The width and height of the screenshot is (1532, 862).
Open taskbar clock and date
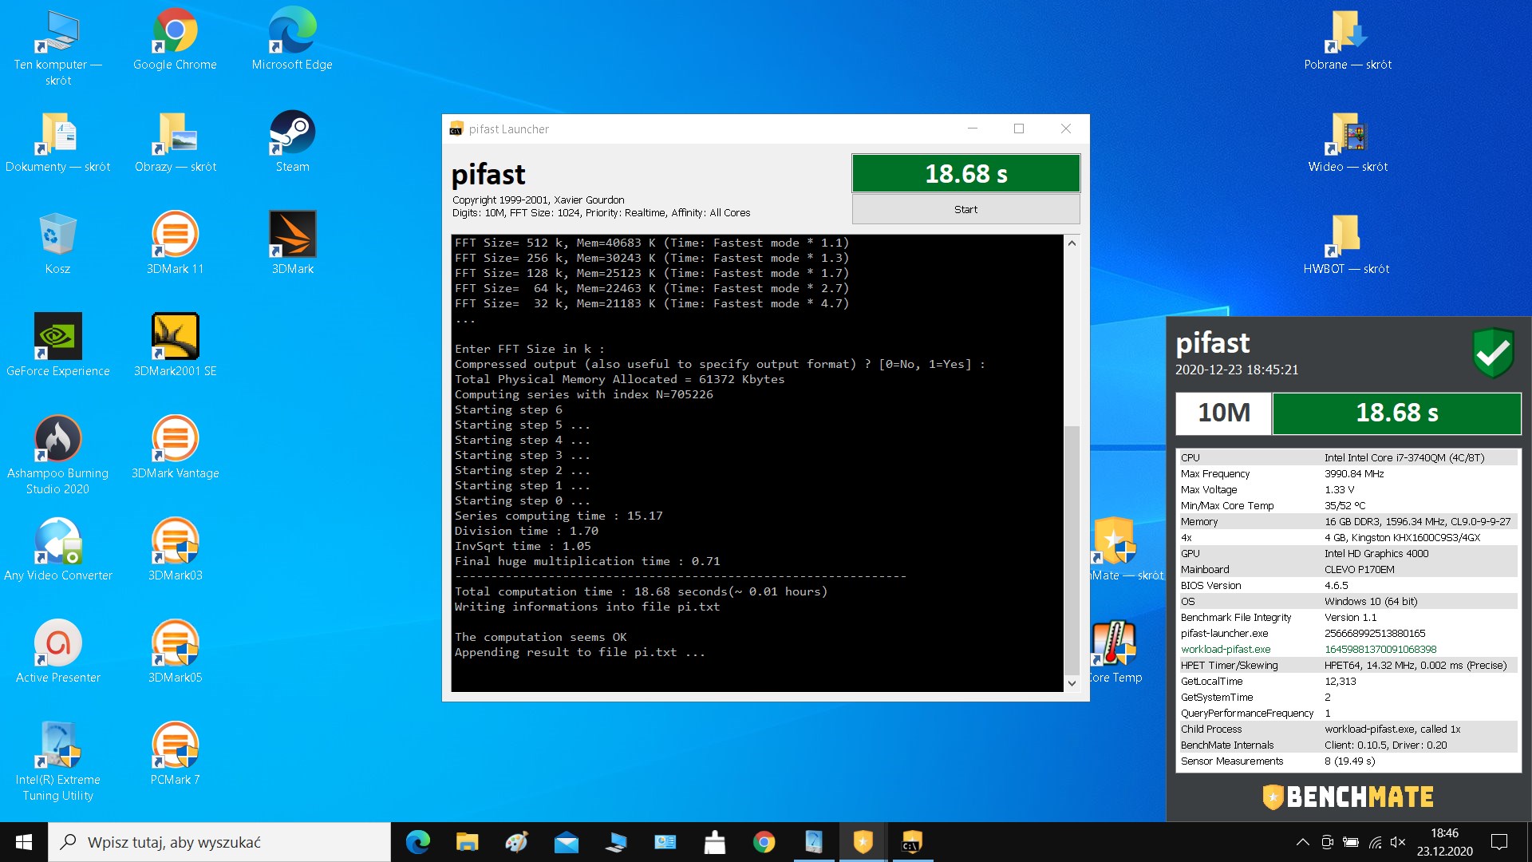point(1444,842)
